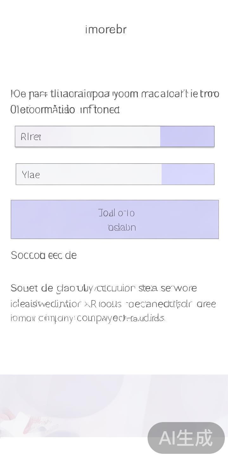Screen dimensions: 228x457
Task: Click the purple block on the Rlrer field
Action: click(187, 136)
